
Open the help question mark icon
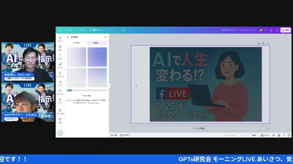[289, 135]
